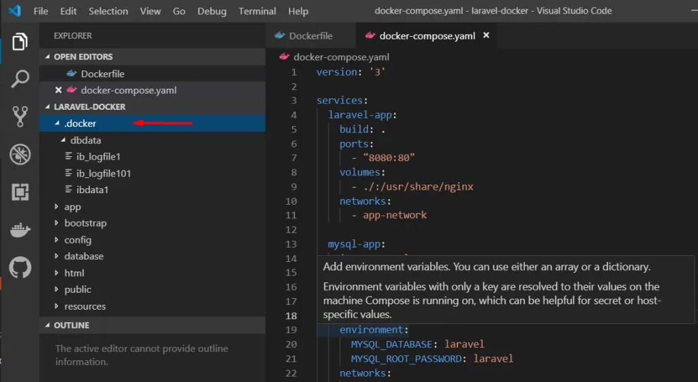The width and height of the screenshot is (698, 382).
Task: Expand the resources folder
Action: coord(56,306)
